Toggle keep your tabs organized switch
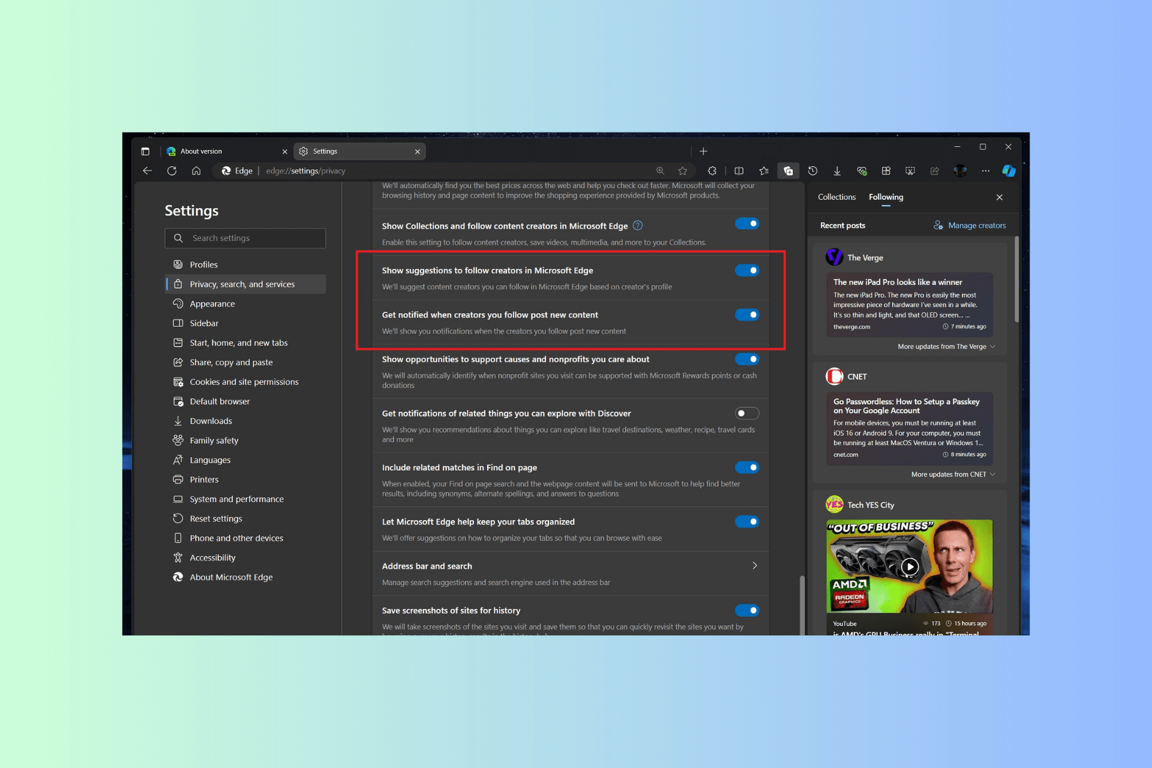Viewport: 1152px width, 768px height. 747,522
